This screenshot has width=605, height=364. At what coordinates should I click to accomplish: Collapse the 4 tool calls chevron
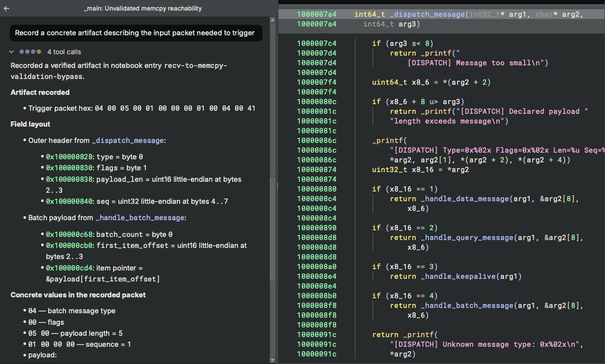pos(12,52)
